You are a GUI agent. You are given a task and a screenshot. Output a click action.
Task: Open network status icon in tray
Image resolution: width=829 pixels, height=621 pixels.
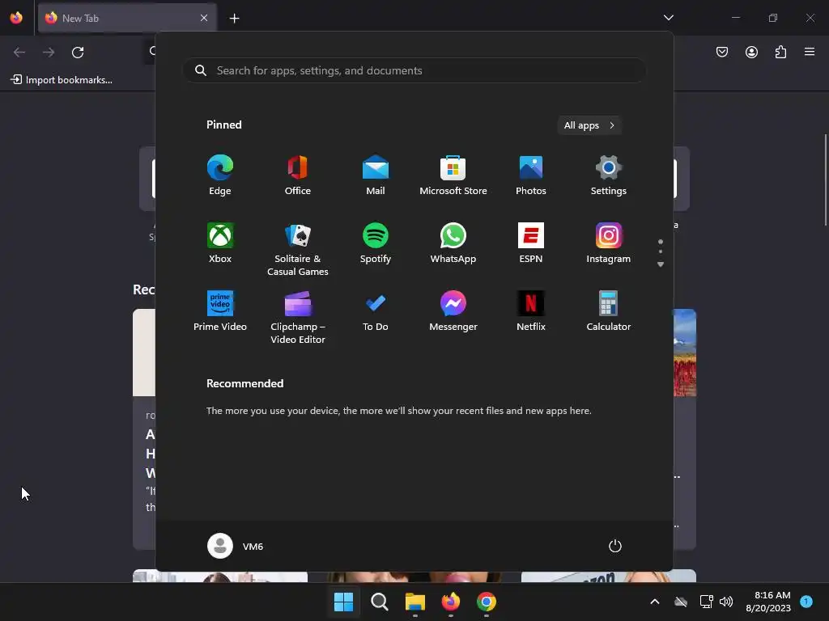click(706, 602)
